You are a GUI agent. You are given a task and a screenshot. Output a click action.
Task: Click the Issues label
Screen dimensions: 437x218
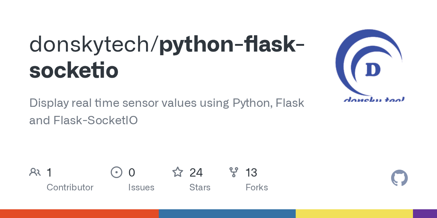141,187
